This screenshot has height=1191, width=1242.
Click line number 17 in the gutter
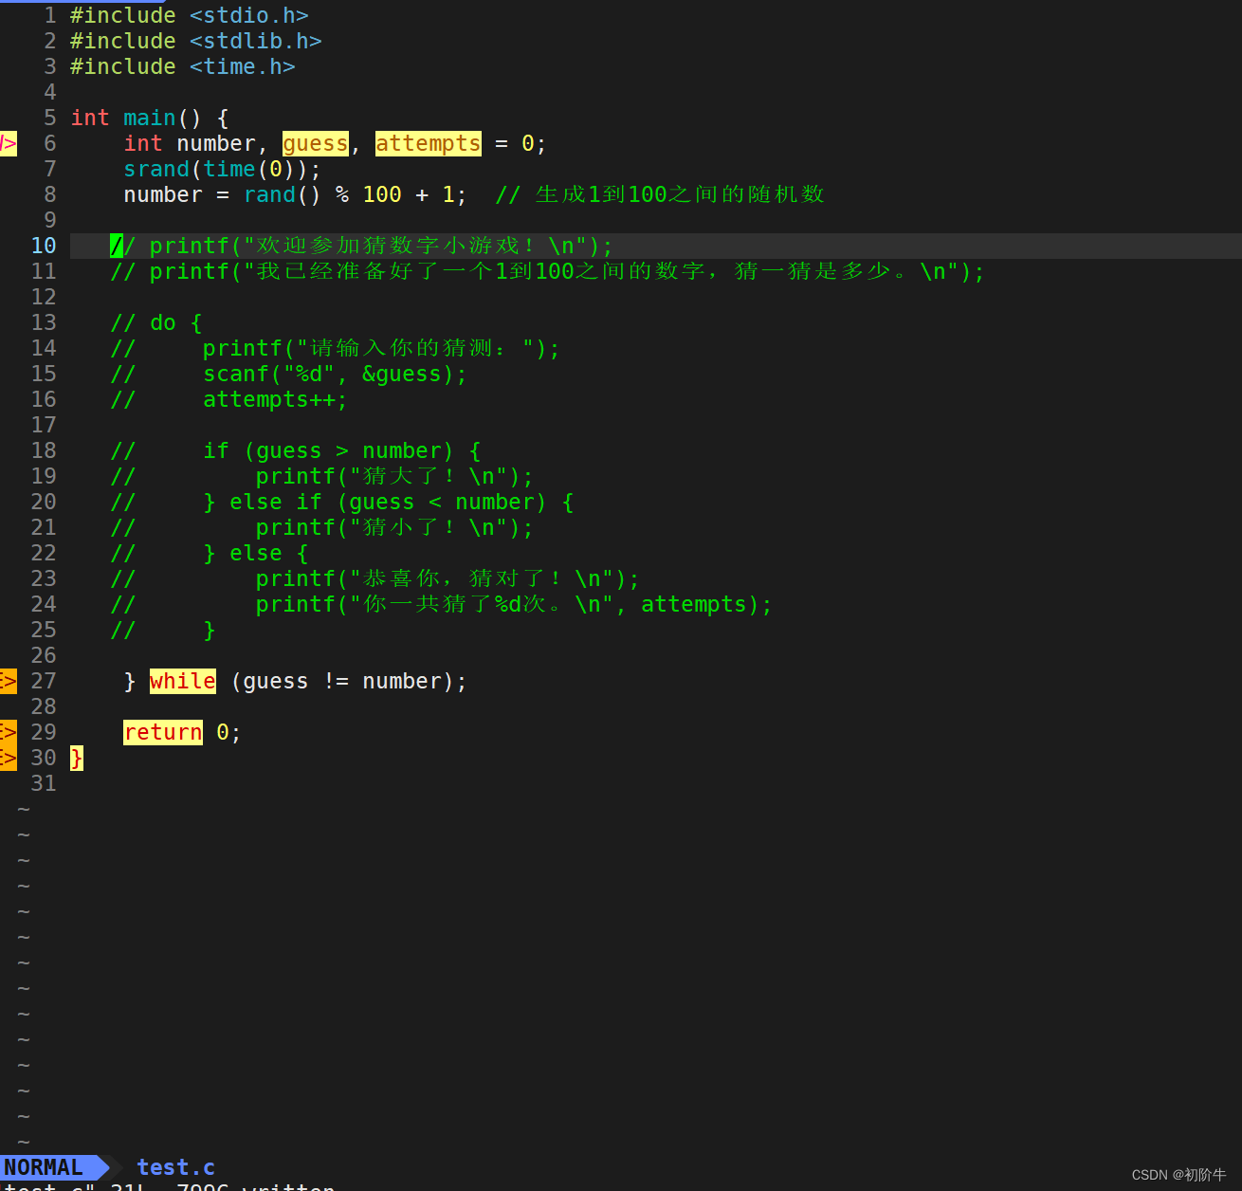tap(44, 426)
